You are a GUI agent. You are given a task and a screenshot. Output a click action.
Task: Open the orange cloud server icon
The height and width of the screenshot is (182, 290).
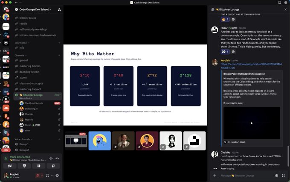(6, 108)
